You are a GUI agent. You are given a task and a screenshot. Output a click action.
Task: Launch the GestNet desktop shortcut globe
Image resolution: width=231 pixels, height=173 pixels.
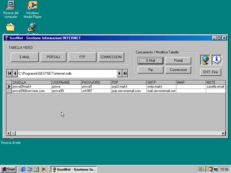32,27
